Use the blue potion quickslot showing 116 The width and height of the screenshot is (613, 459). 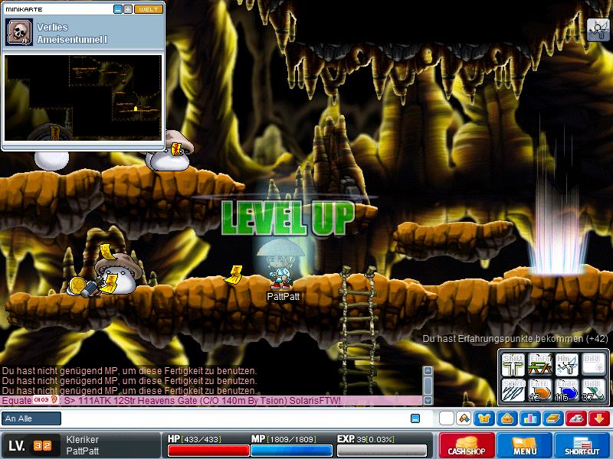[566, 389]
